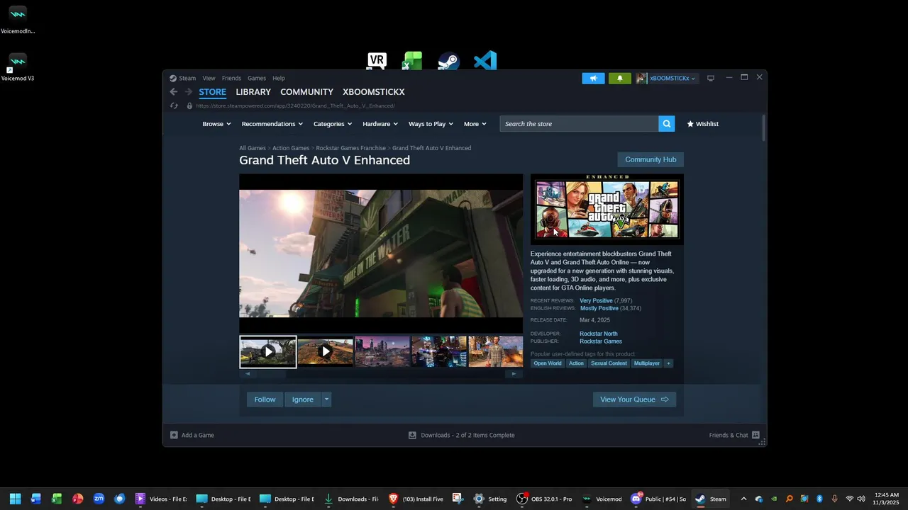Show hidden tray icons chevron
This screenshot has width=908, height=510.
tap(743, 499)
